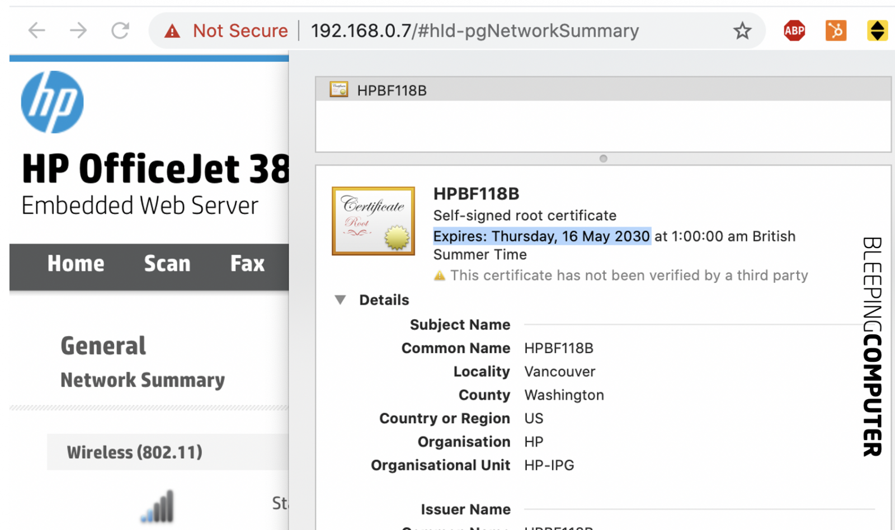Click the bookmark star in the address bar

tap(742, 31)
